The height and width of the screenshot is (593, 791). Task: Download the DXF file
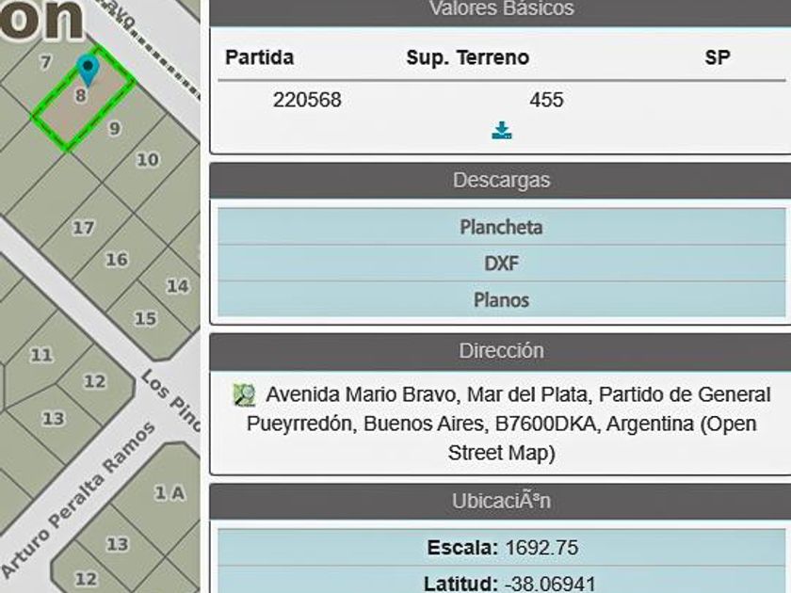pos(501,264)
